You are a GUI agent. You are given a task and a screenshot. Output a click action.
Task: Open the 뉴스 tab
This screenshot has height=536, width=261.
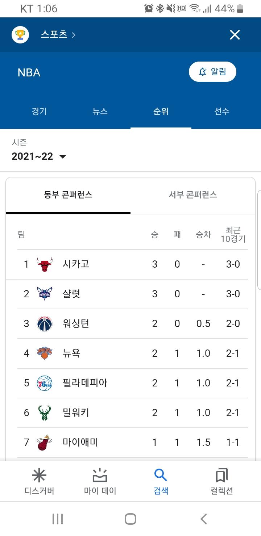click(x=100, y=112)
